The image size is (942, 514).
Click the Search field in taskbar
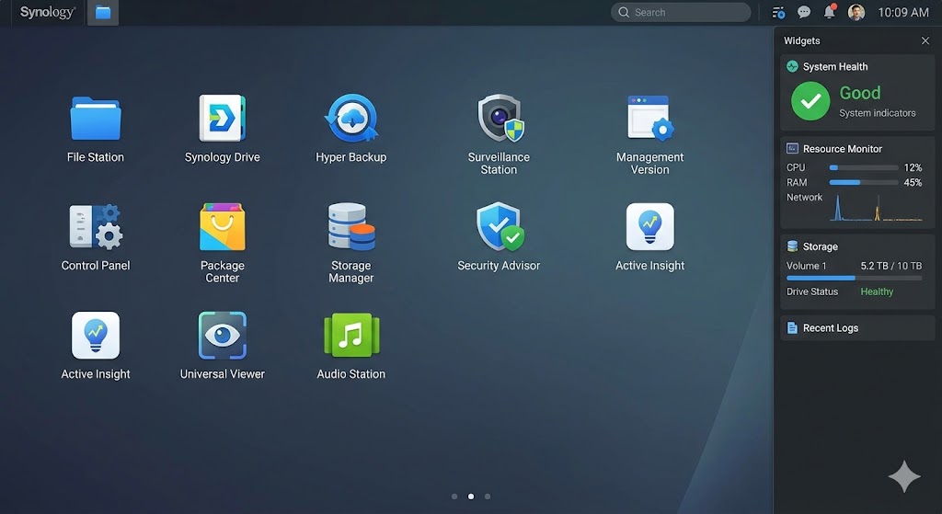(x=681, y=12)
